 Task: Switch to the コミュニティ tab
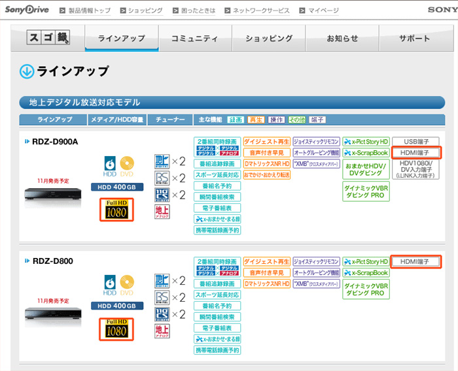195,39
